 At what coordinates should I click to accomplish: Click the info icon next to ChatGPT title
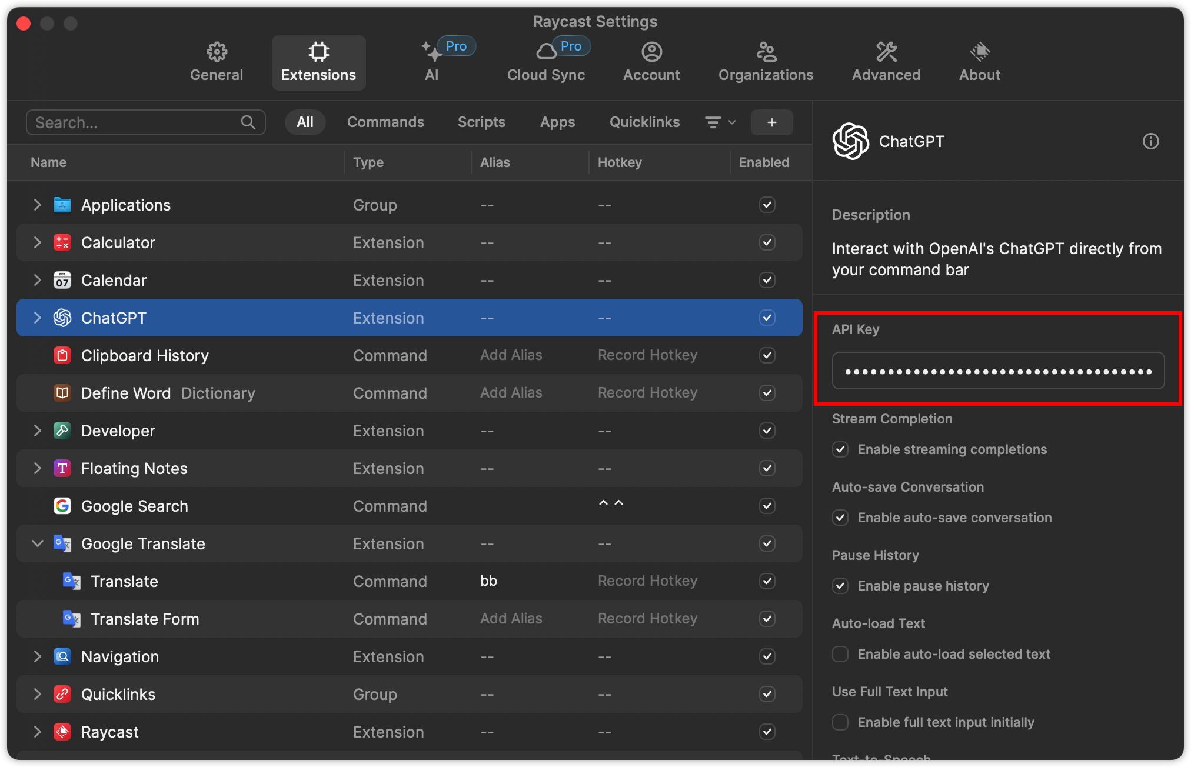pos(1150,141)
